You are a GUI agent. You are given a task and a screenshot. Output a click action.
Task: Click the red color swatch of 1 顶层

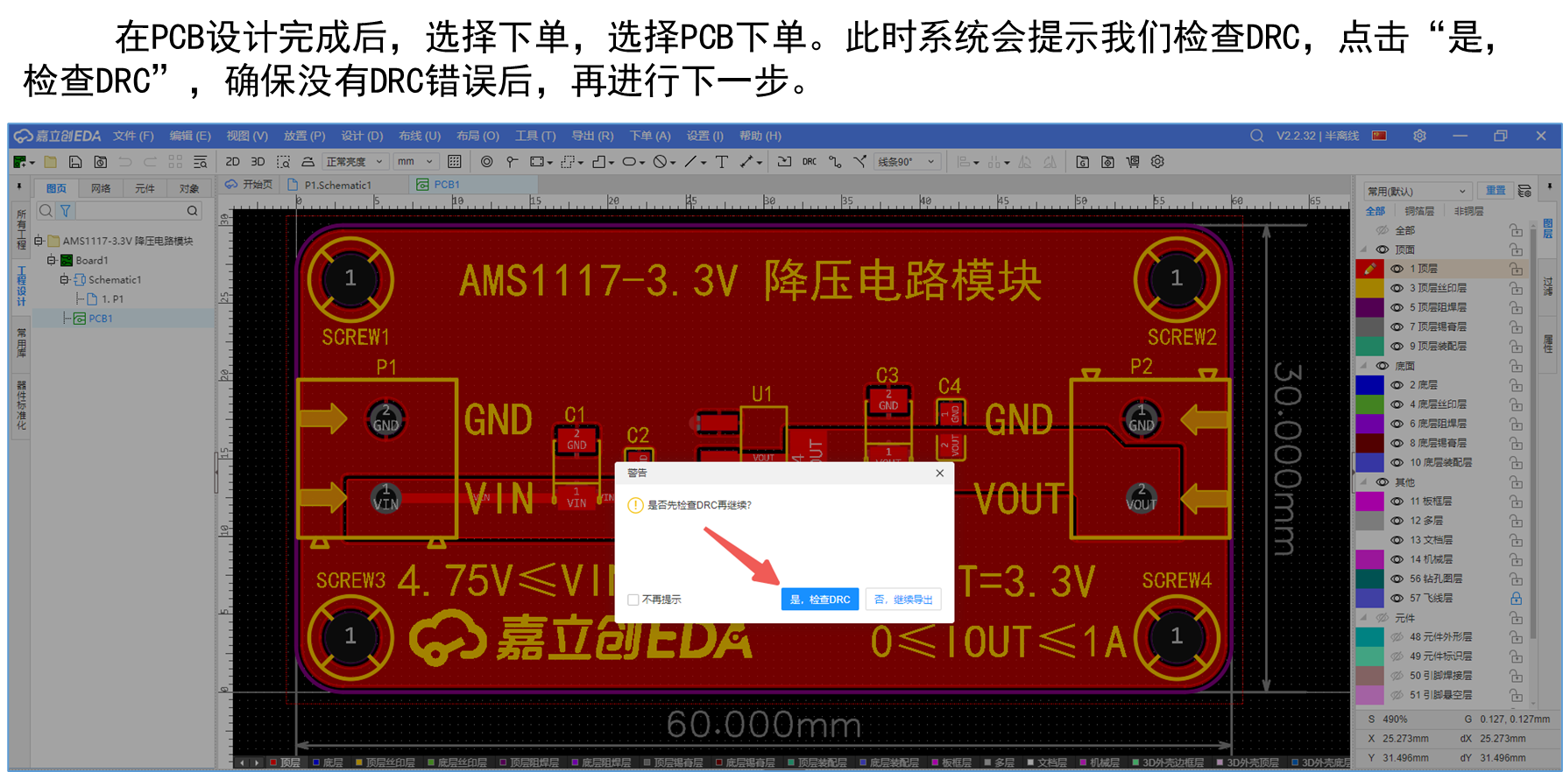(x=1369, y=269)
